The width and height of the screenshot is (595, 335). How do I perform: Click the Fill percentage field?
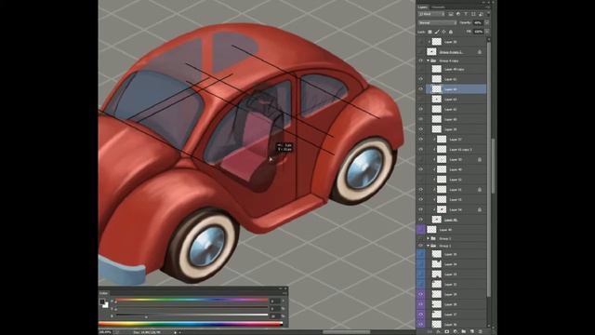tap(478, 32)
